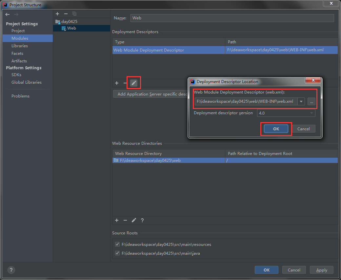Click the facet Name input field
341x280 pixels.
pos(232,18)
